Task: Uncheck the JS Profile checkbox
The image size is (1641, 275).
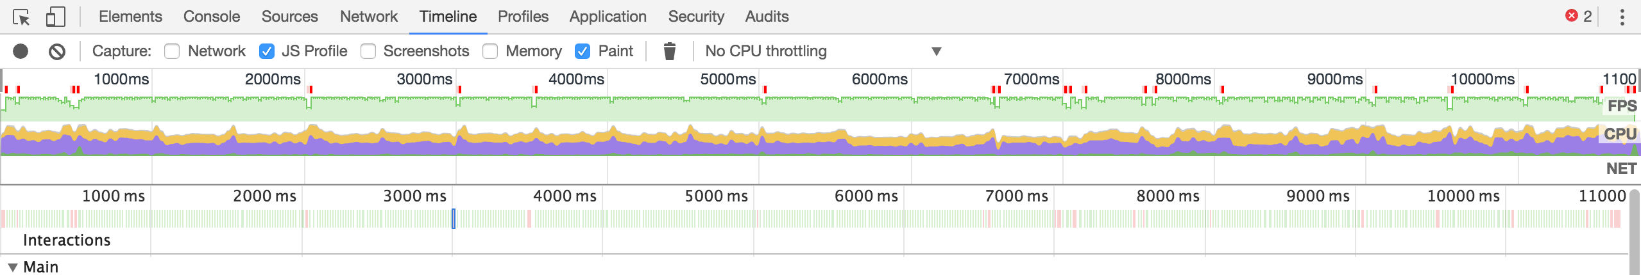Action: coord(267,51)
